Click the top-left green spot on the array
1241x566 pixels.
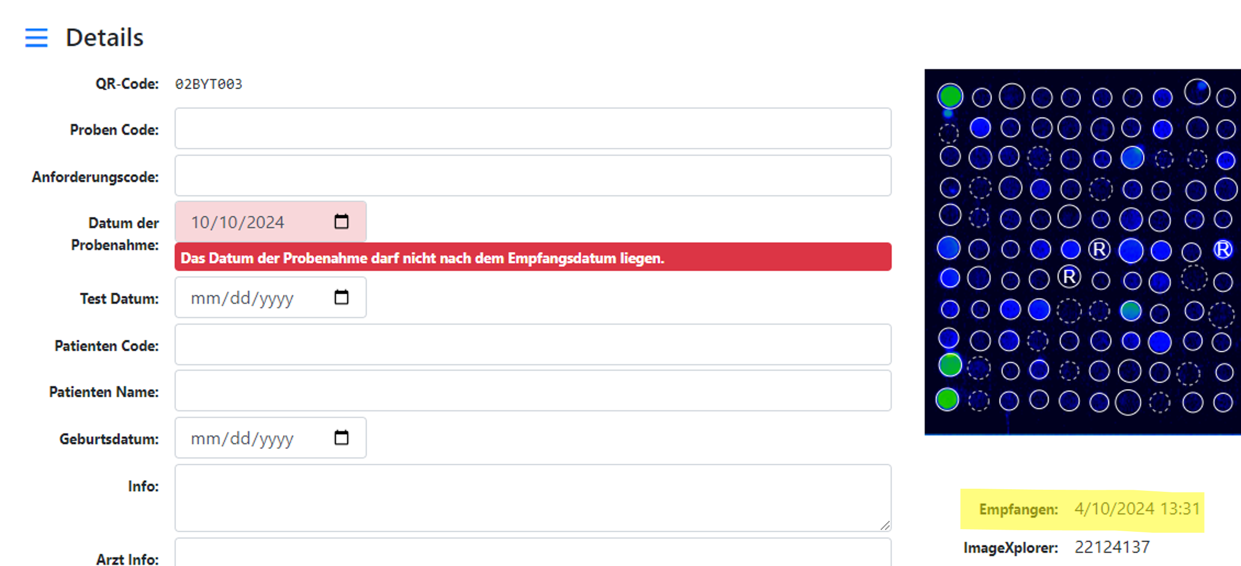click(x=950, y=96)
